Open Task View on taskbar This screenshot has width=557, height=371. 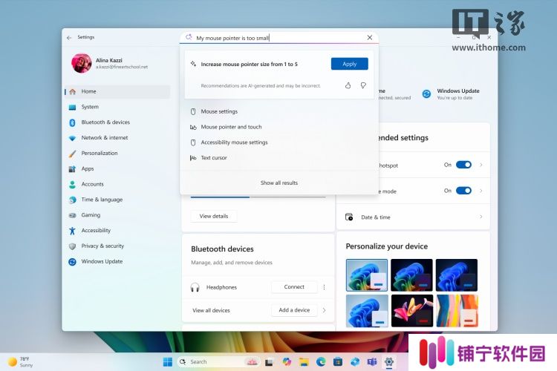click(x=269, y=362)
